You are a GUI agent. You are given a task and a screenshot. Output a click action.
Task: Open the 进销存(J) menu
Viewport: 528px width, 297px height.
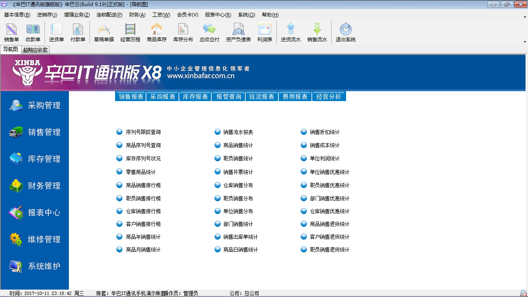point(47,15)
